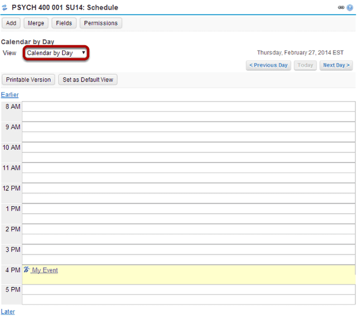Select the 9 AM time label
The width and height of the screenshot is (357, 318).
click(13, 127)
